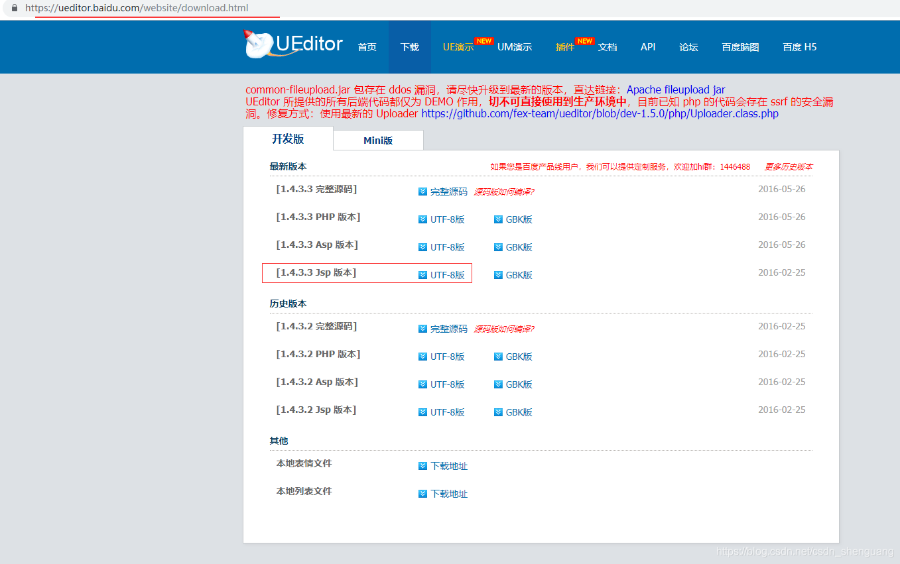Switch to the Mini版 tab
900x564 pixels.
378,141
